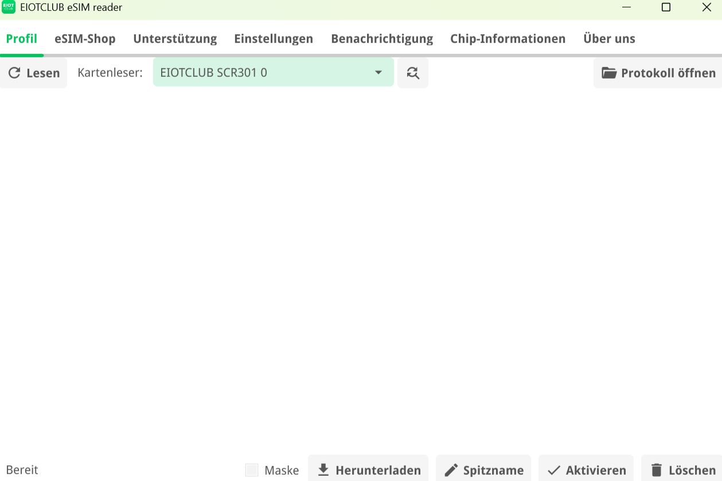Click Protokoll öffnen button

click(x=658, y=73)
